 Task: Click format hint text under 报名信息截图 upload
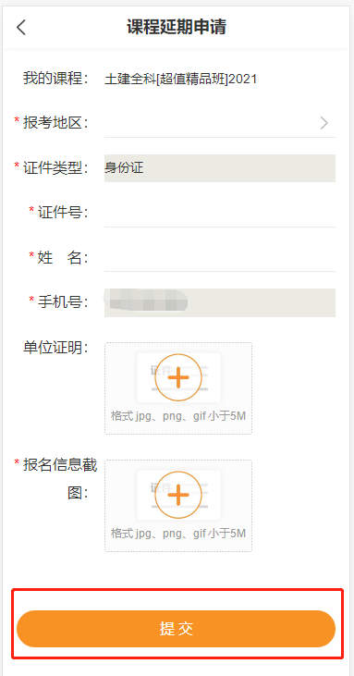[x=178, y=534]
